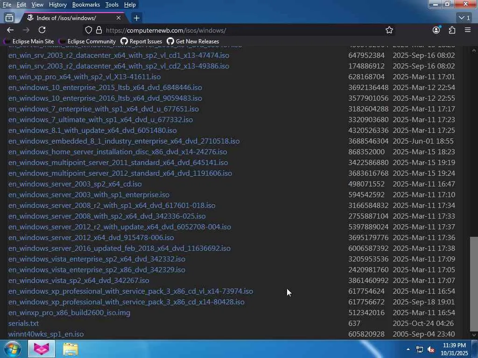The height and width of the screenshot is (358, 478).
Task: Open the serials.txt file link
Action: [x=23, y=324]
